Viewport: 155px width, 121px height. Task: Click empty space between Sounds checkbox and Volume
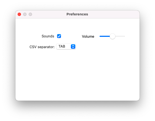(71, 36)
